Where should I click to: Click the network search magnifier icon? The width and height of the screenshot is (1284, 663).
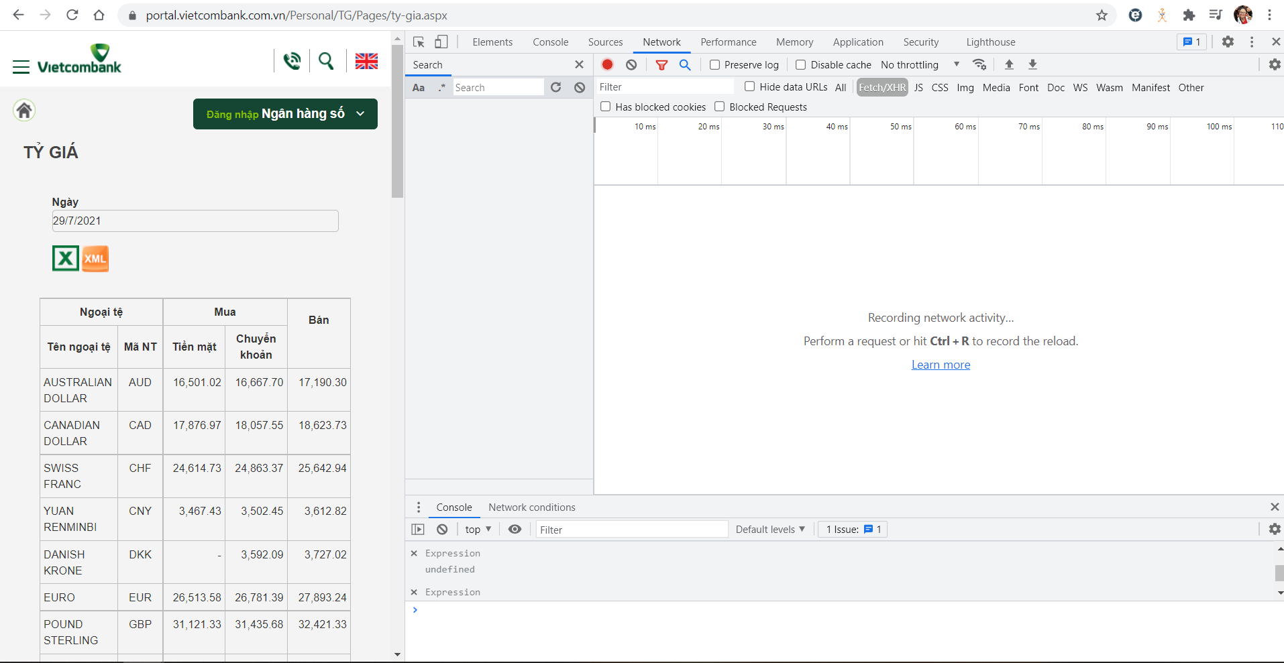click(685, 64)
